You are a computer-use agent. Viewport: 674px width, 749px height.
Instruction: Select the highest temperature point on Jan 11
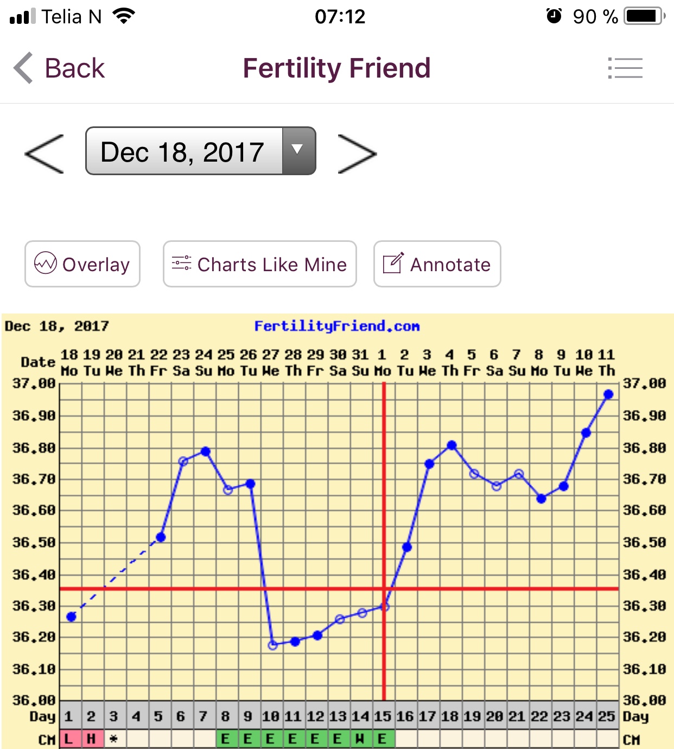click(x=608, y=394)
